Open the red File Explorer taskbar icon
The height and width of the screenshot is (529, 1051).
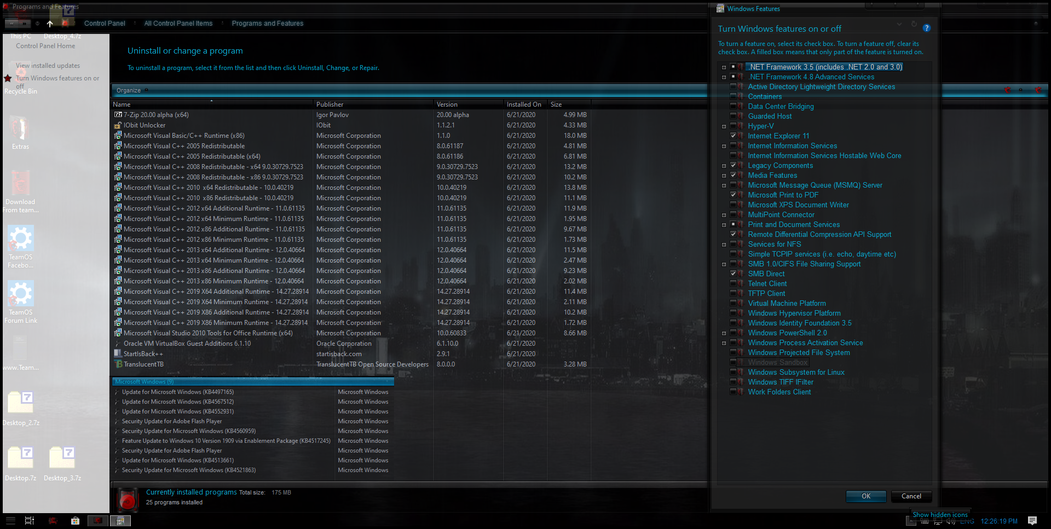[x=53, y=521]
